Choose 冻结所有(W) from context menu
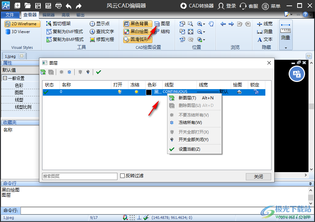 click(194, 123)
